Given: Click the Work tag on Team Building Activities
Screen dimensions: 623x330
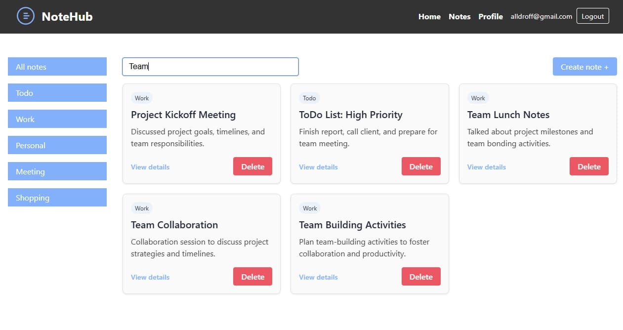Looking at the screenshot, I should tap(310, 208).
